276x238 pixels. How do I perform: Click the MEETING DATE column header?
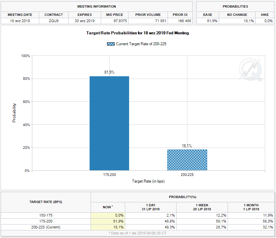[x=20, y=15]
